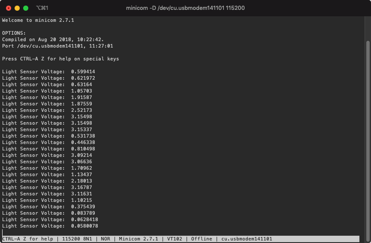
Task: Minimize the terminal with the yellow button
Action: 17,8
